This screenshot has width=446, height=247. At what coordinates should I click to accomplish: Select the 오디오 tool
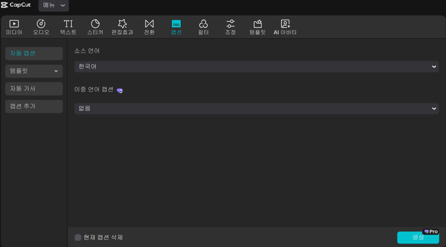(41, 26)
